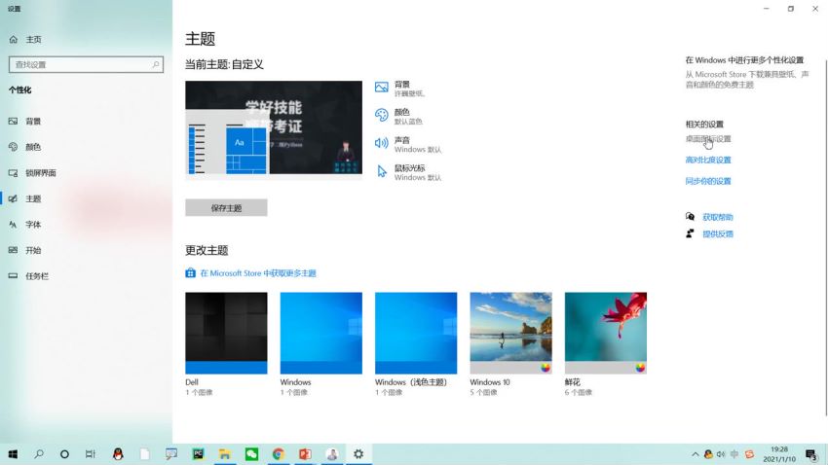This screenshot has width=828, height=465.
Task: Click the 颜色 palette icon beside theme preview
Action: [x=381, y=115]
